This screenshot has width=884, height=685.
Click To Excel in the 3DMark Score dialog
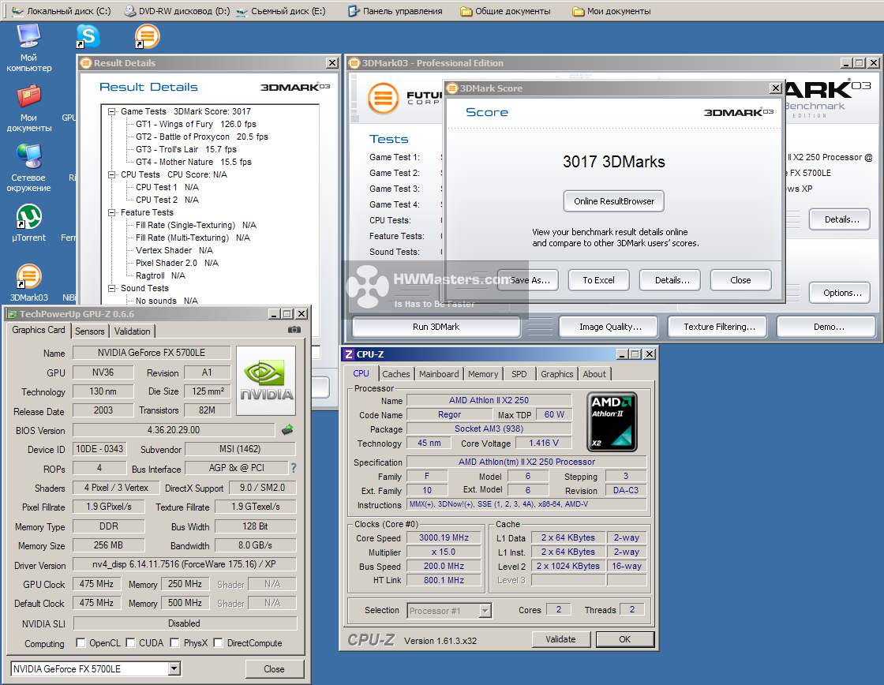pos(599,280)
